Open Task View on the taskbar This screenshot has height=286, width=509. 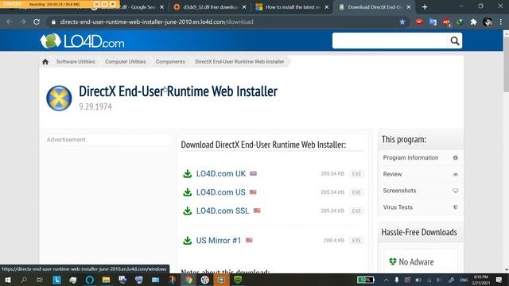click(40, 280)
